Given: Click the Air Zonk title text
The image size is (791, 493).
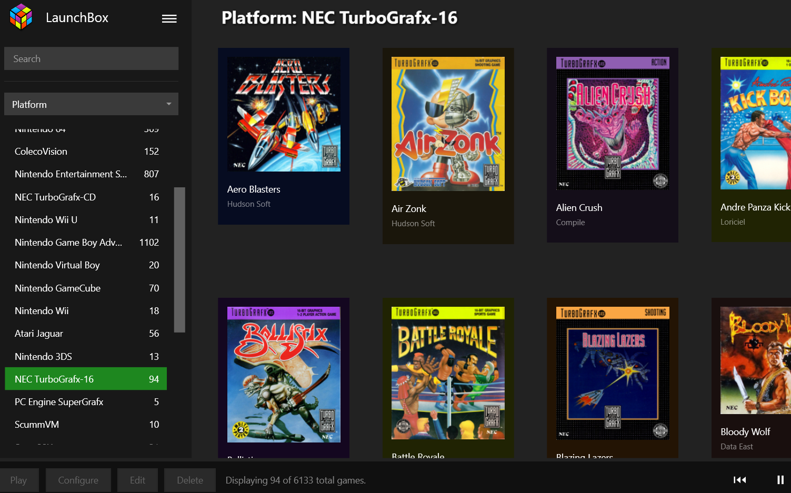Looking at the screenshot, I should (409, 209).
